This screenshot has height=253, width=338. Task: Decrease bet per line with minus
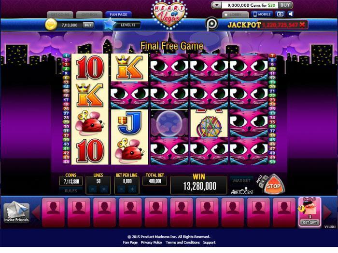121,189
